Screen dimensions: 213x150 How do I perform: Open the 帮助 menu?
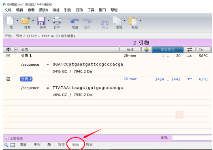tap(114, 10)
